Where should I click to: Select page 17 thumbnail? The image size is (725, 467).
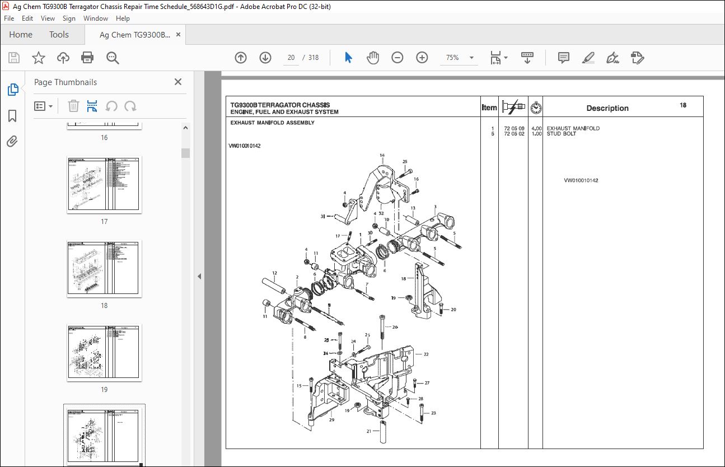[x=104, y=184]
